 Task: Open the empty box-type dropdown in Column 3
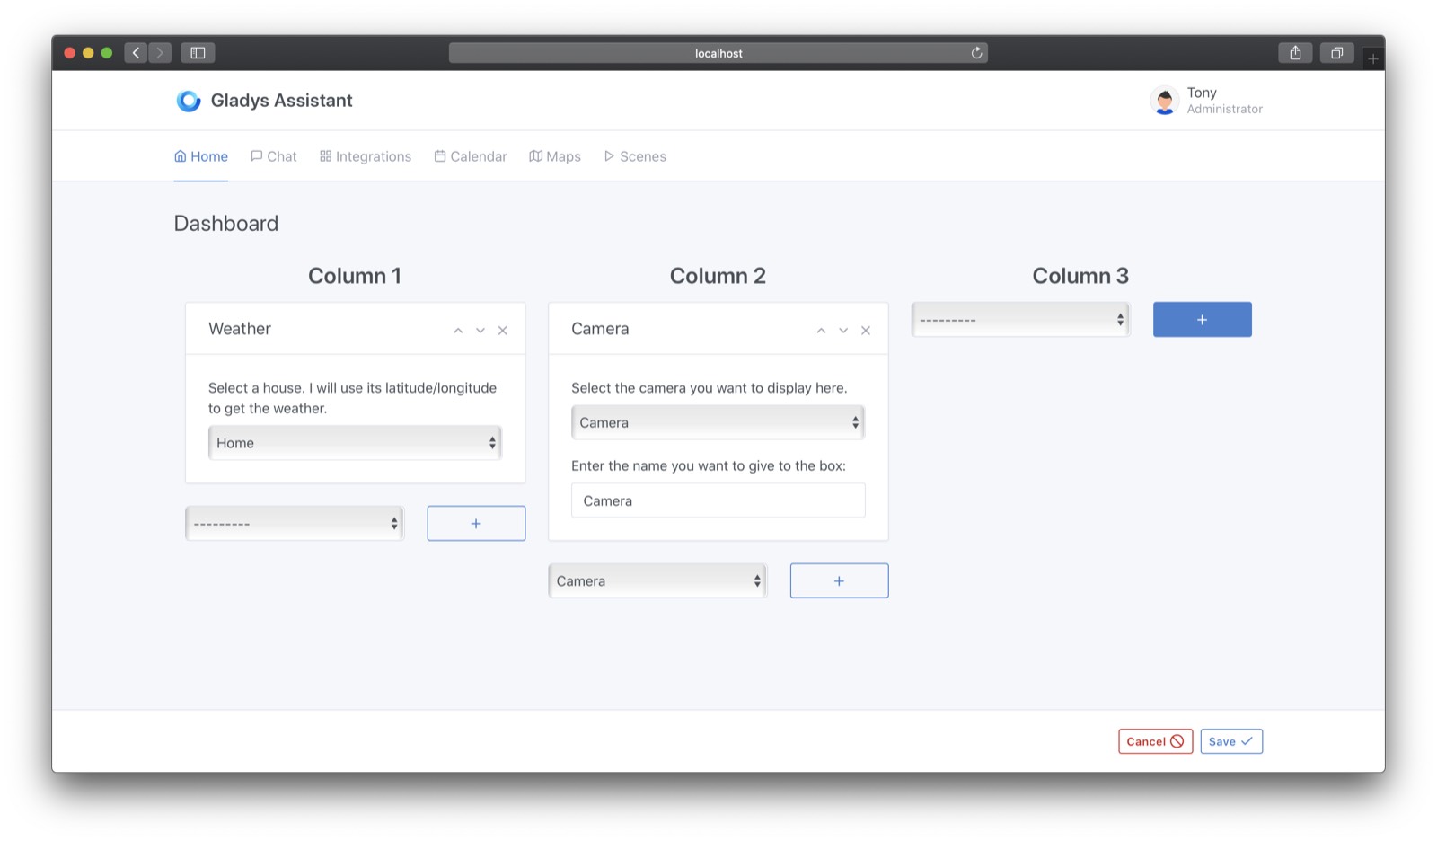1019,319
